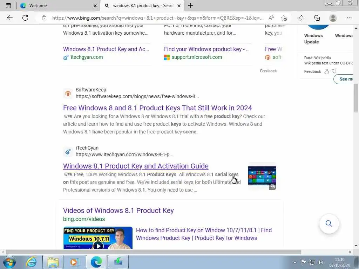Open the bing.com/videos link

click(x=84, y=219)
